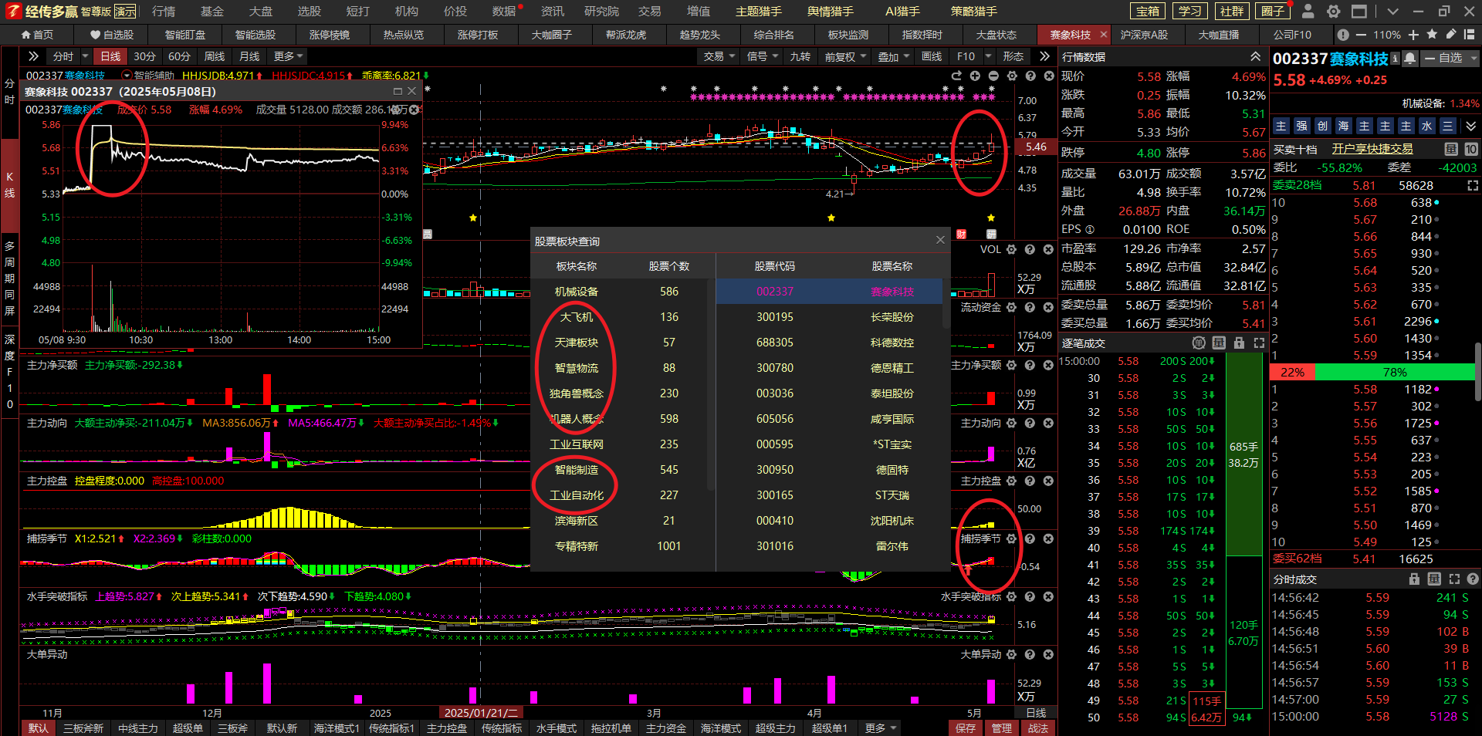
Task: Toggle 量 view in 分时成交 header
Action: (1434, 579)
